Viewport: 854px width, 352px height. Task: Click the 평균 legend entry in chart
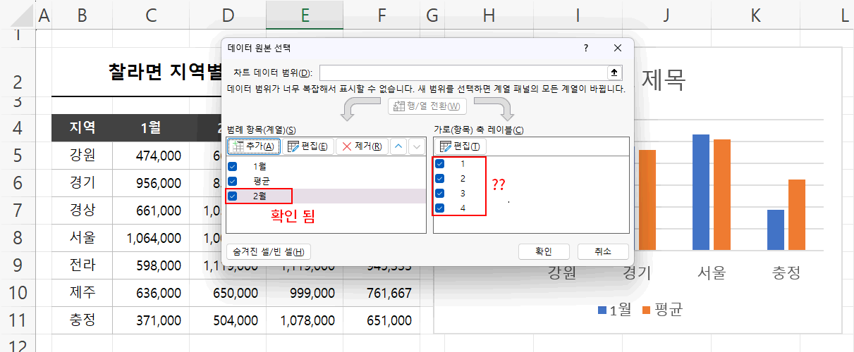point(662,310)
